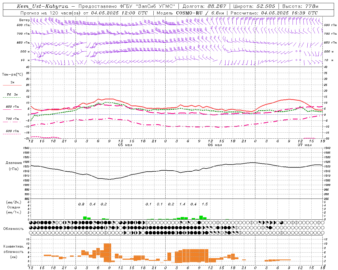Image resolution: width=338 pixels, height=270 pixels.
Task: Click the tallest orange convective cloud bar
Action: pos(107,253)
